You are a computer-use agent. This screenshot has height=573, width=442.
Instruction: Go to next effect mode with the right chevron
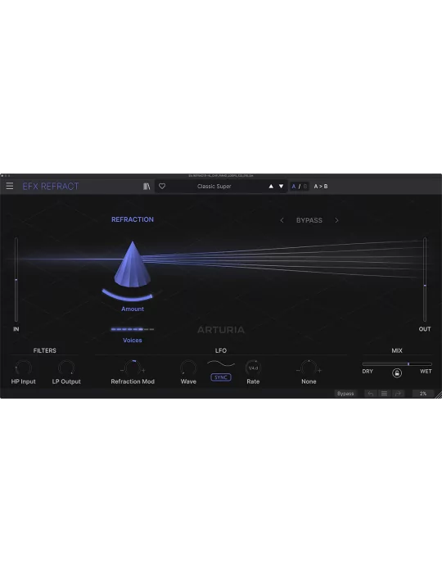click(336, 220)
